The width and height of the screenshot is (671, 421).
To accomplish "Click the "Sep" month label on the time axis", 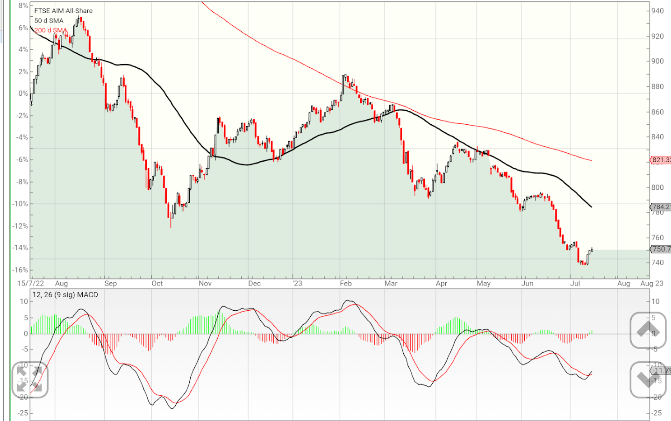I will point(111,283).
